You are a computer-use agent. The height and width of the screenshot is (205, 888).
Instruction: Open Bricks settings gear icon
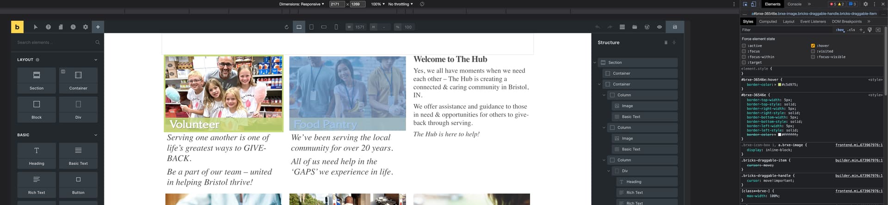[86, 27]
